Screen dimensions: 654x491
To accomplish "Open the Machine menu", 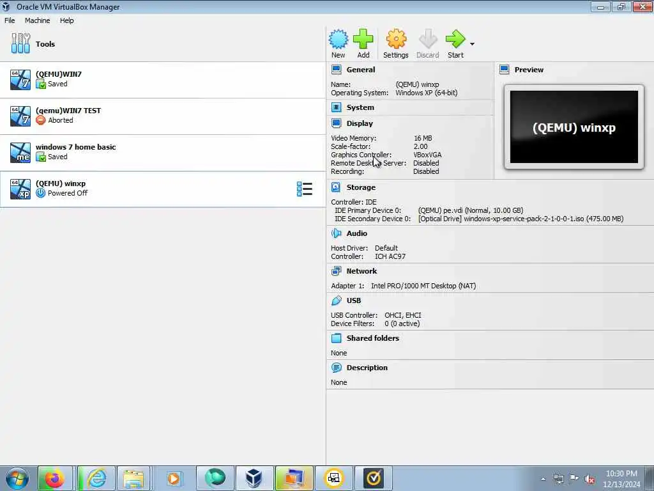I will pyautogui.click(x=37, y=20).
